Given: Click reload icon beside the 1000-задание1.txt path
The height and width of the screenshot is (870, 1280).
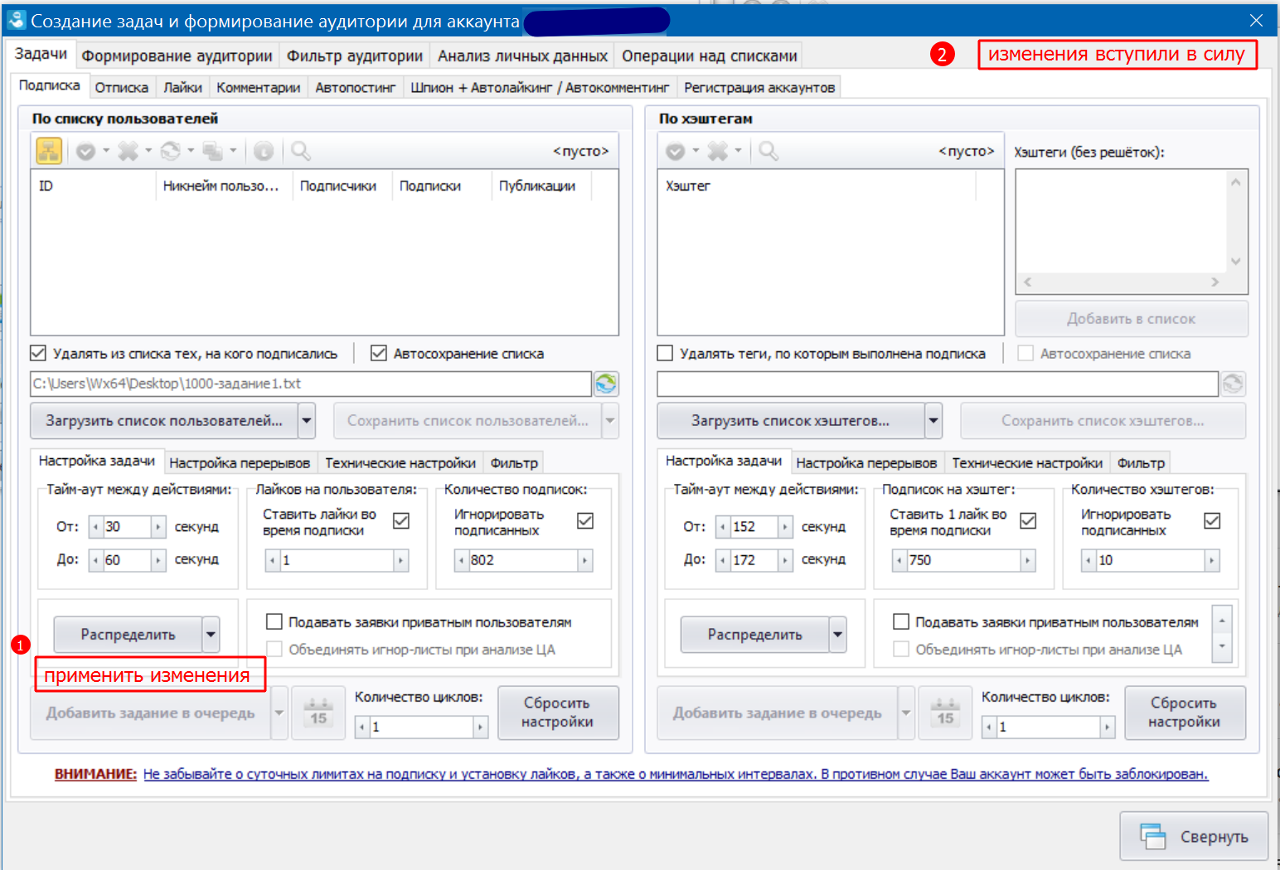Looking at the screenshot, I should pos(606,384).
